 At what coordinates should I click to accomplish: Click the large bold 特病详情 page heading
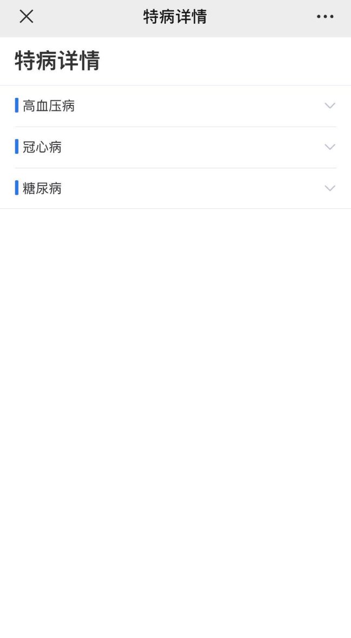pyautogui.click(x=57, y=61)
